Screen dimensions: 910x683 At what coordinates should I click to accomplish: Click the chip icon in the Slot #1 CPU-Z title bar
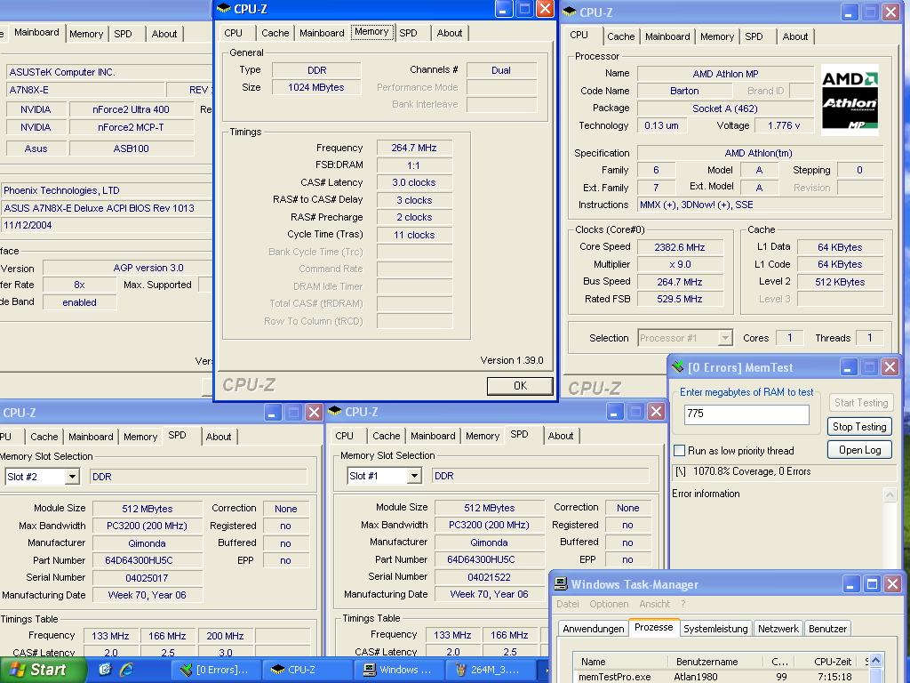coord(335,411)
